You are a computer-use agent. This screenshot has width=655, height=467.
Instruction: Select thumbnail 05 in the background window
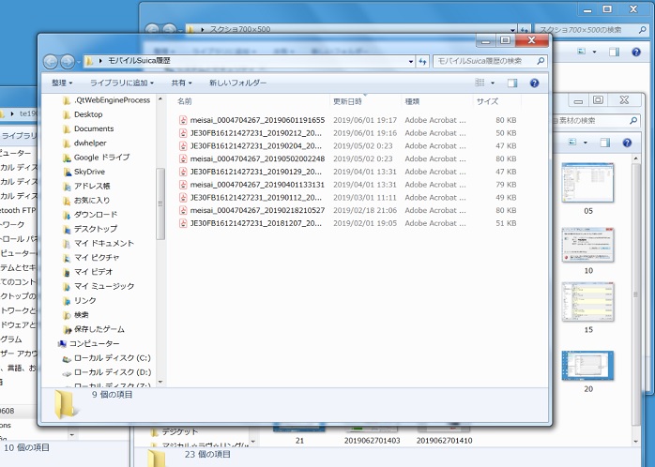coord(587,182)
